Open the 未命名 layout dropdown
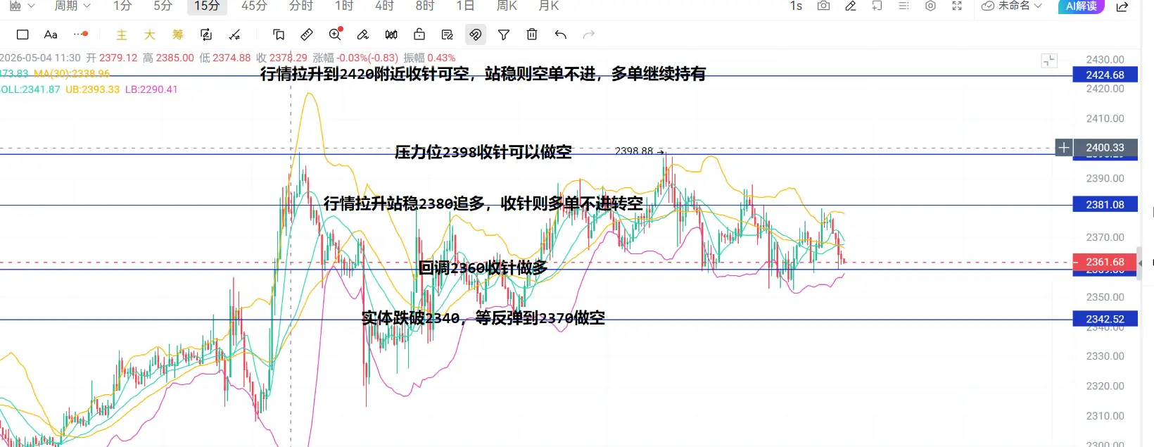 (1012, 6)
